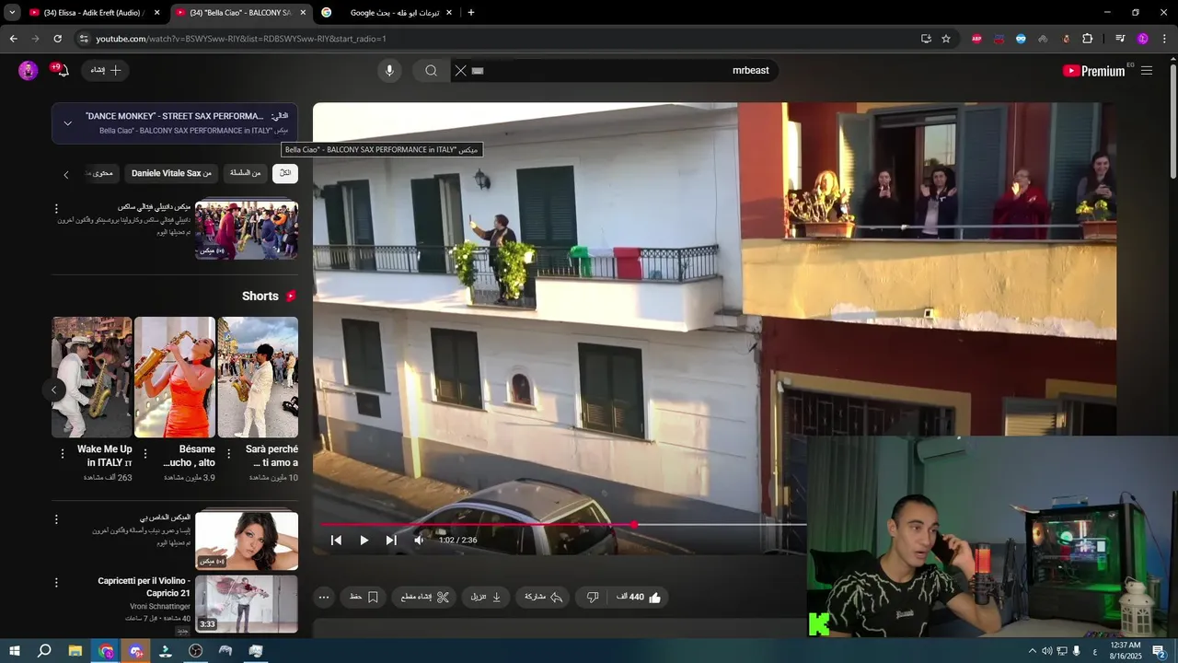Go back in browser history
1178x663 pixels.
(x=13, y=39)
